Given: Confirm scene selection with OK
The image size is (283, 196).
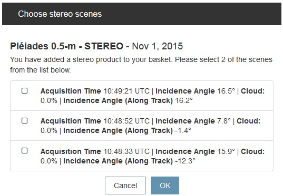Looking at the screenshot, I should tap(165, 185).
